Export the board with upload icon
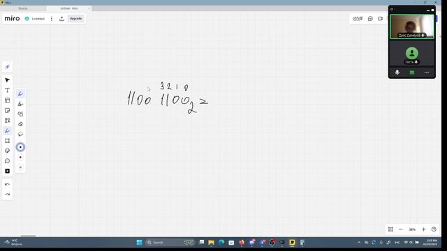 tap(61, 19)
